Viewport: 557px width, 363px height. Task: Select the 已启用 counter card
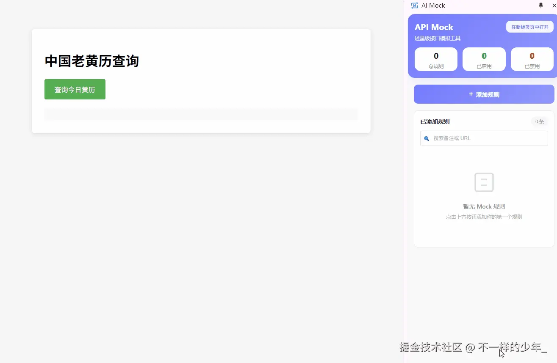click(484, 59)
